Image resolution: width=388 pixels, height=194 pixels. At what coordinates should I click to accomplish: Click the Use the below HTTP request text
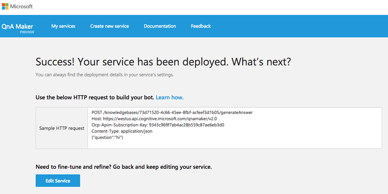[x=95, y=97]
